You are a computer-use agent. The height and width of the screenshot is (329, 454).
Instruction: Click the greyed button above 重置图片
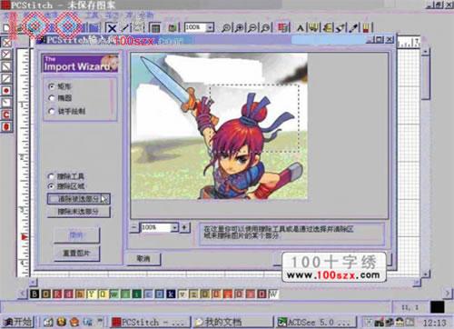point(76,235)
